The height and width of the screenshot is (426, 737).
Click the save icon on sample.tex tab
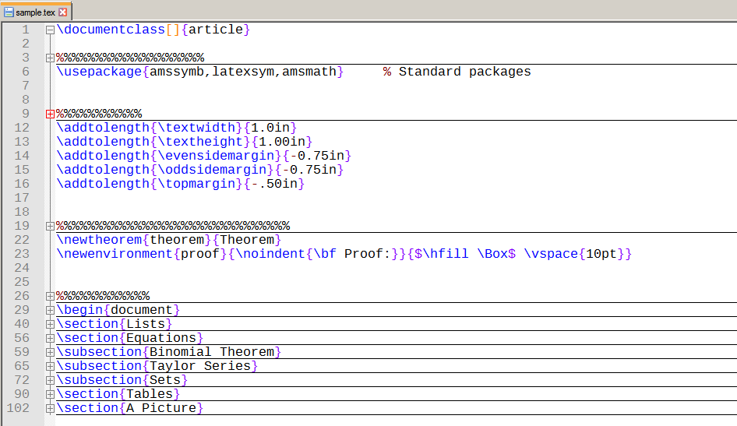point(9,12)
